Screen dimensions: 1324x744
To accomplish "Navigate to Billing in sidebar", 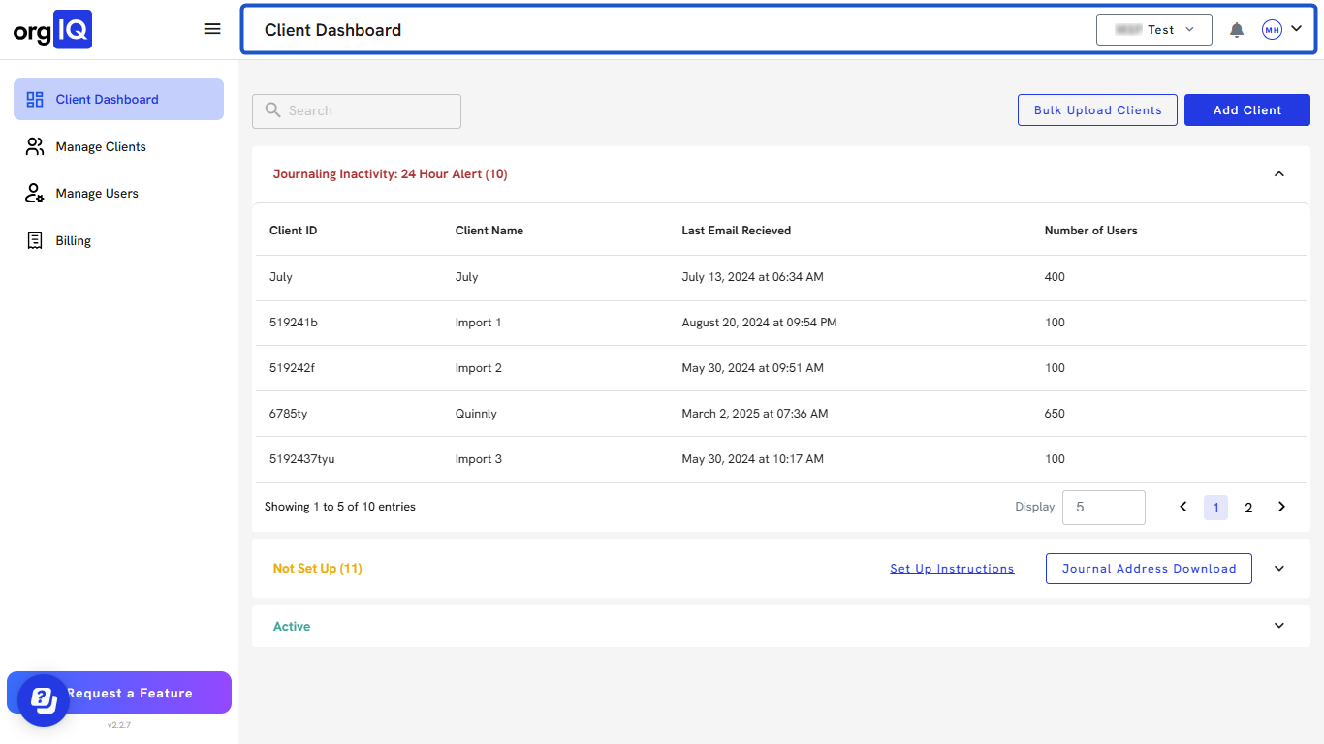I will pos(73,240).
